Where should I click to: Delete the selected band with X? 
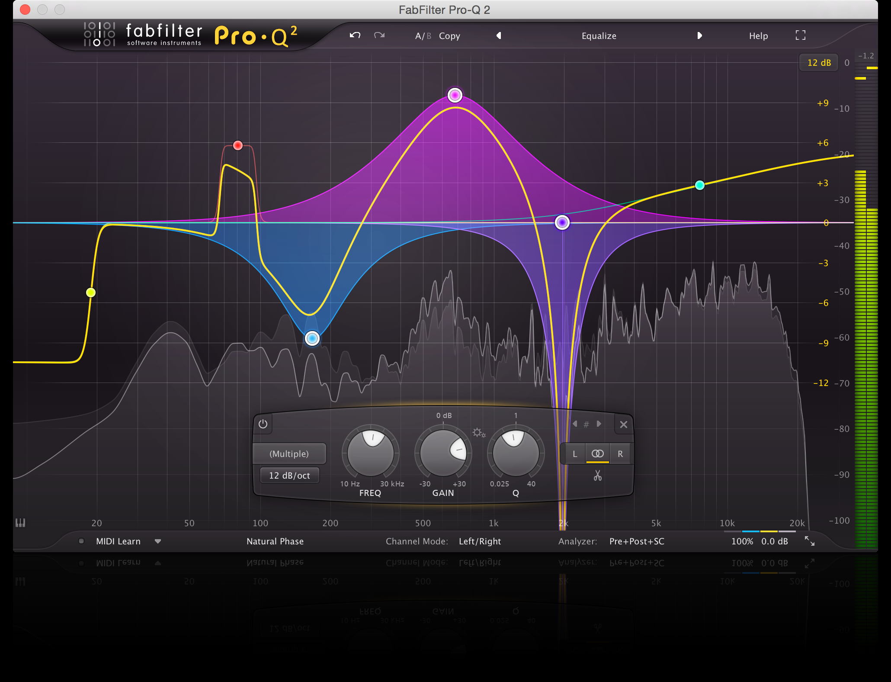pyautogui.click(x=623, y=425)
